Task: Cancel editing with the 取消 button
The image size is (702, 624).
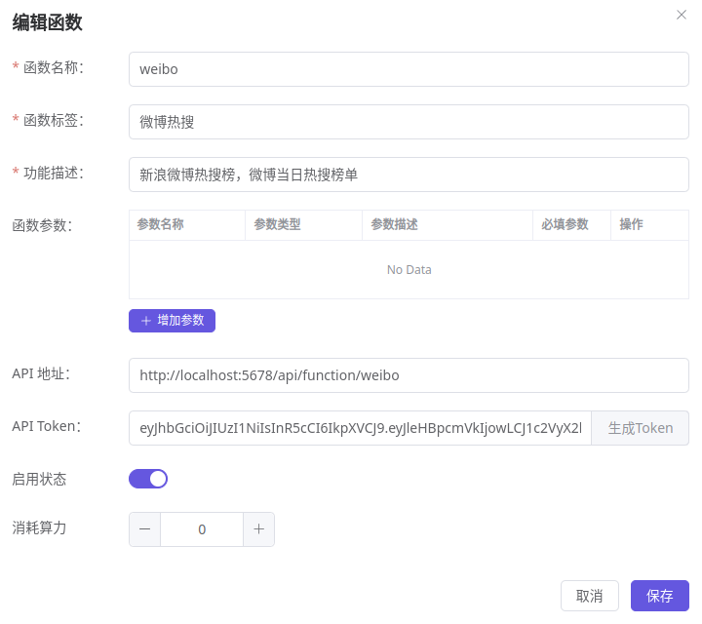Action: 590,596
